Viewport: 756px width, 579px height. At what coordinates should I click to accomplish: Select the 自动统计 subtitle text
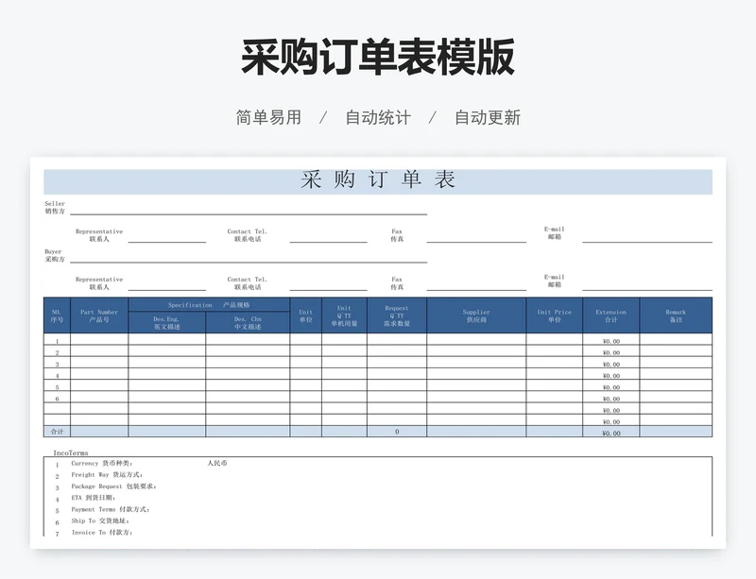pyautogui.click(x=378, y=117)
